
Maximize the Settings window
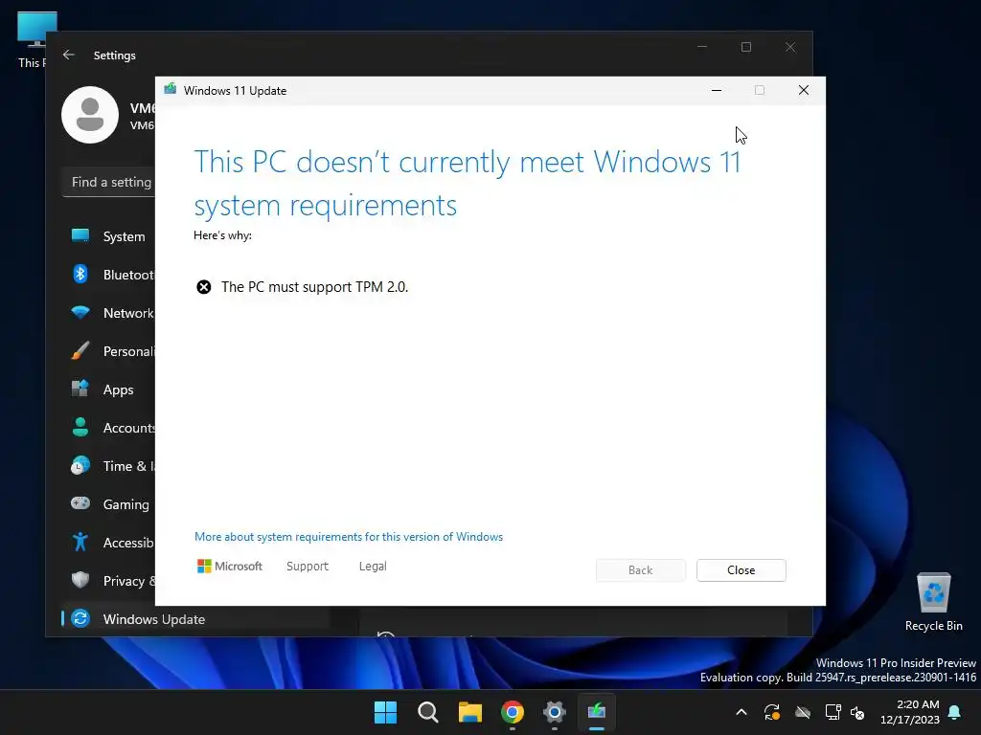(745, 47)
